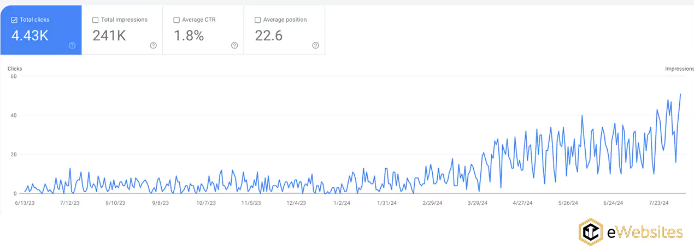The width and height of the screenshot is (694, 251).
Task: Tick the Average CTR checkbox
Action: click(x=177, y=20)
